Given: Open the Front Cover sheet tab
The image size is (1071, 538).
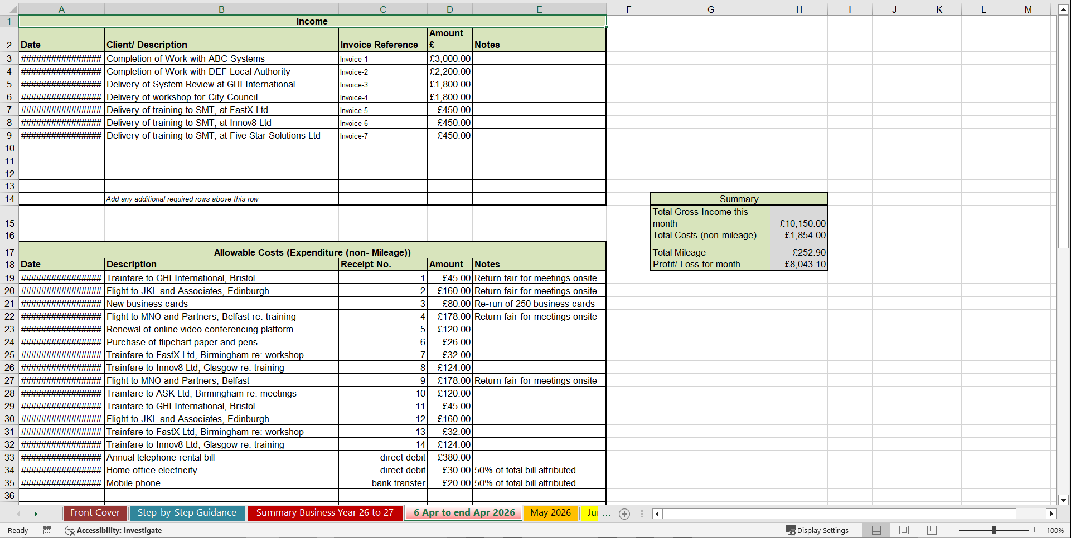Looking at the screenshot, I should [x=95, y=513].
